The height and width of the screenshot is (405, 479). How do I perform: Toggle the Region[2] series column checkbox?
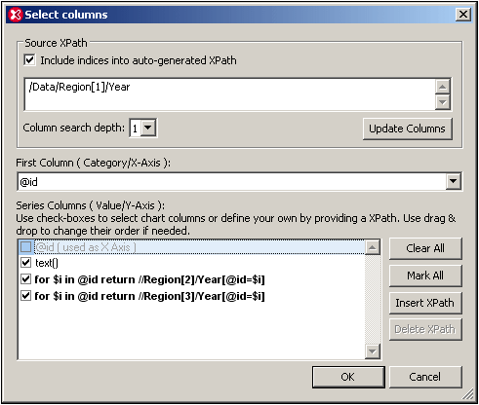pos(25,279)
